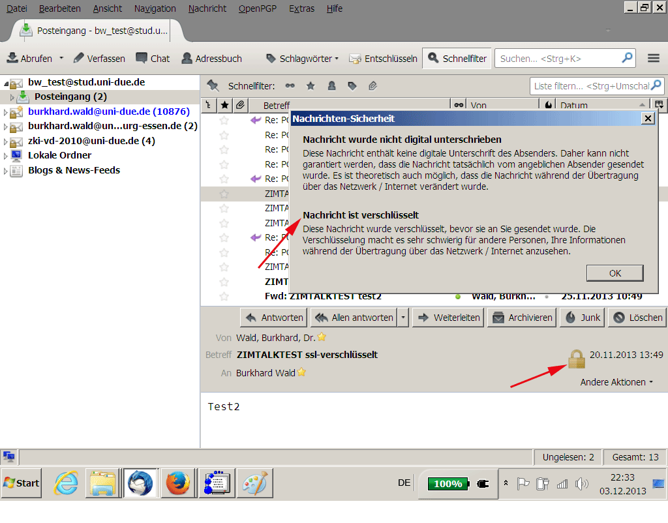Click the Suchen global search field
This screenshot has width=668, height=523.
pyautogui.click(x=558, y=58)
